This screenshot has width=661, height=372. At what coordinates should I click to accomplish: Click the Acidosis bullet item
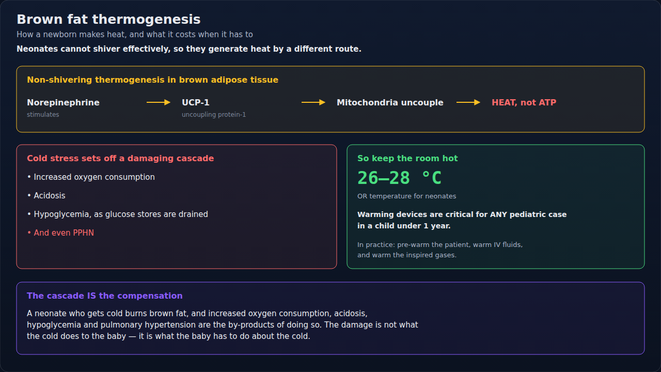(x=46, y=196)
